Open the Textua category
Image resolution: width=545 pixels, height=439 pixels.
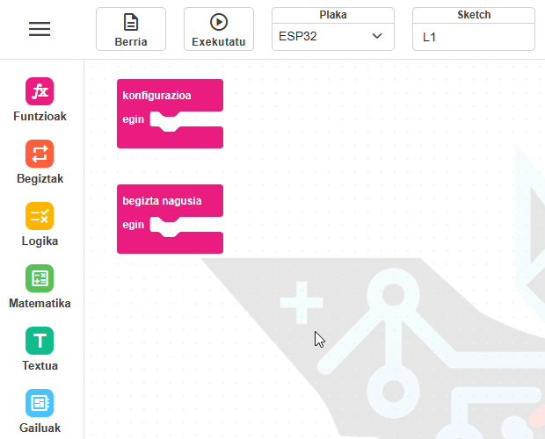[x=40, y=349]
